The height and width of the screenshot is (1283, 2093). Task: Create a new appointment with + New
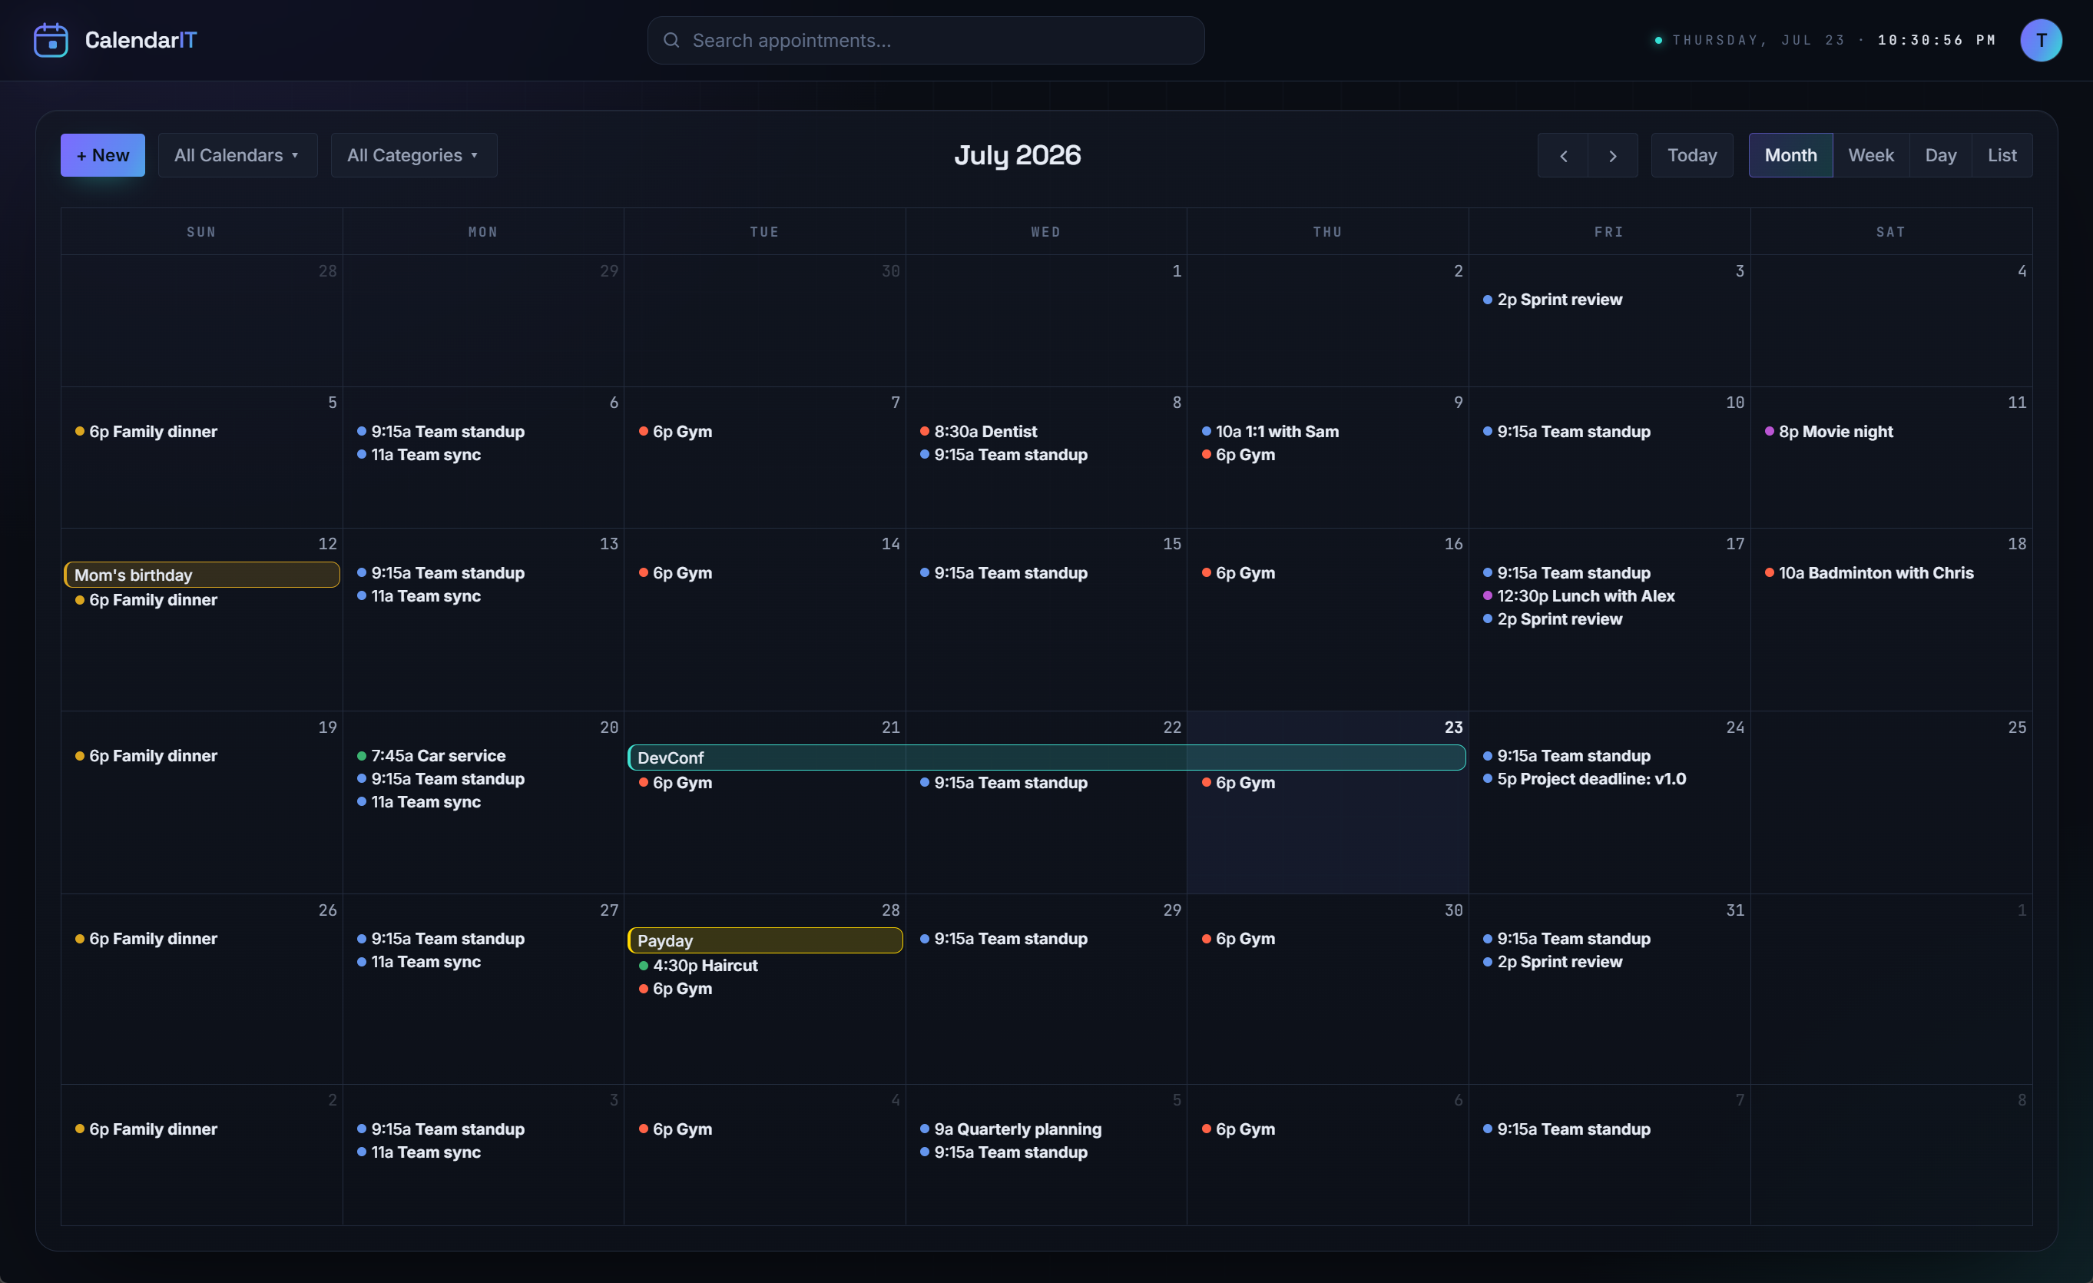103,155
